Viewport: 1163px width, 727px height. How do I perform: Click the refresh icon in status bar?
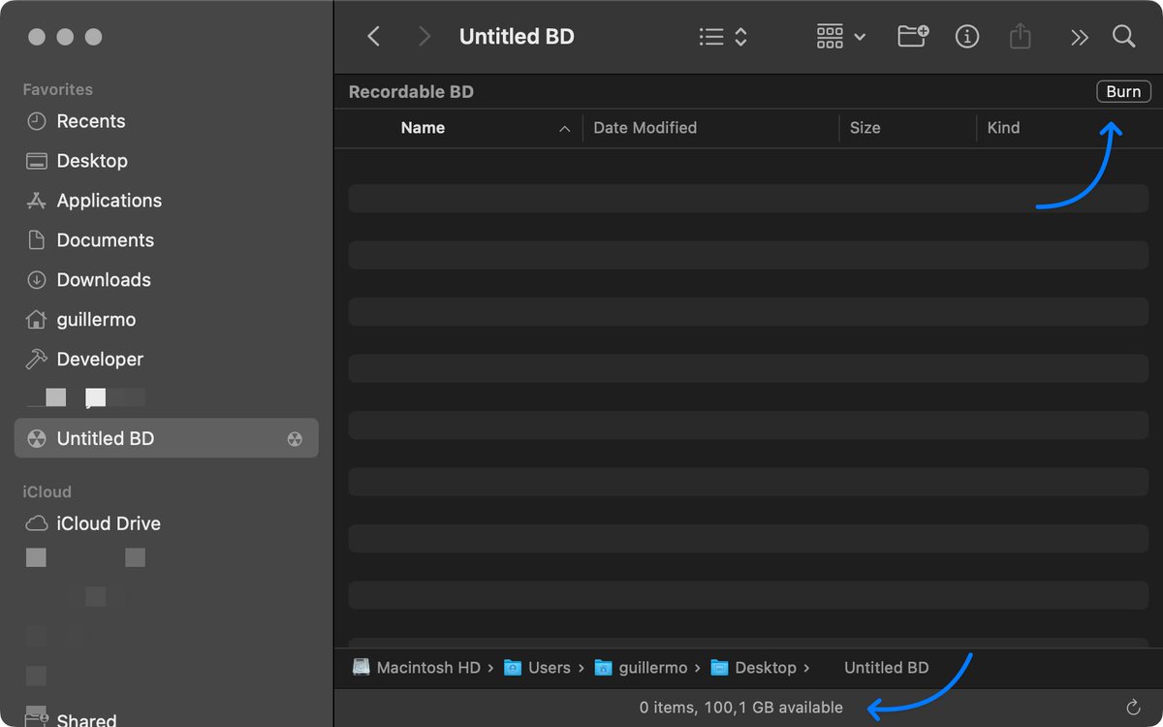click(x=1133, y=708)
